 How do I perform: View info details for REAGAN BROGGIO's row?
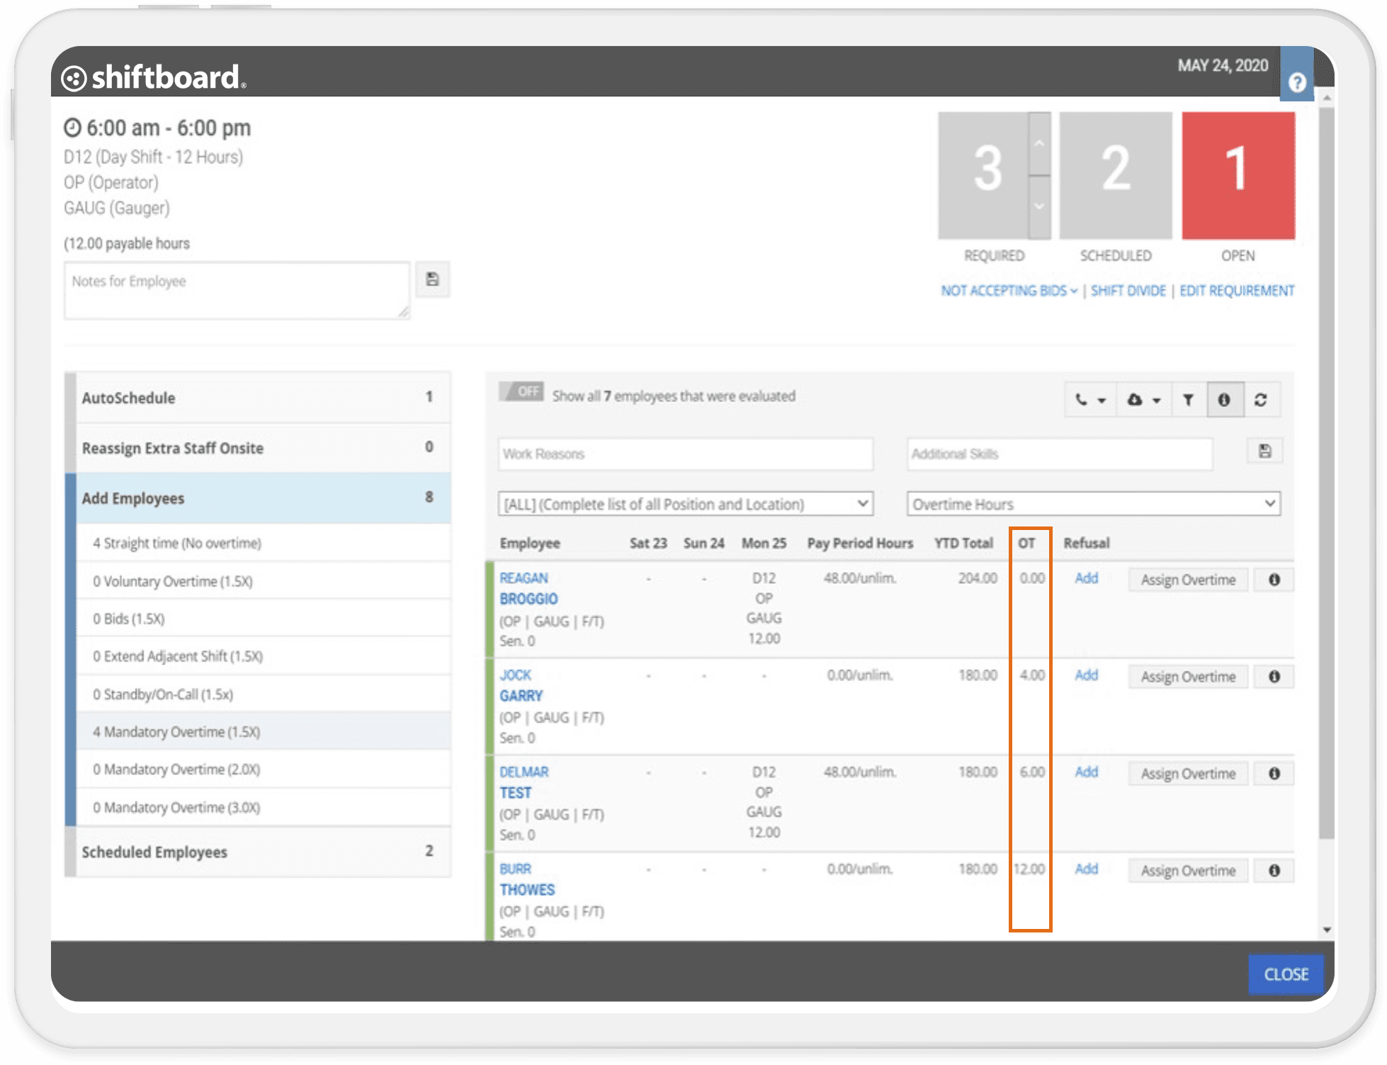coord(1274,580)
